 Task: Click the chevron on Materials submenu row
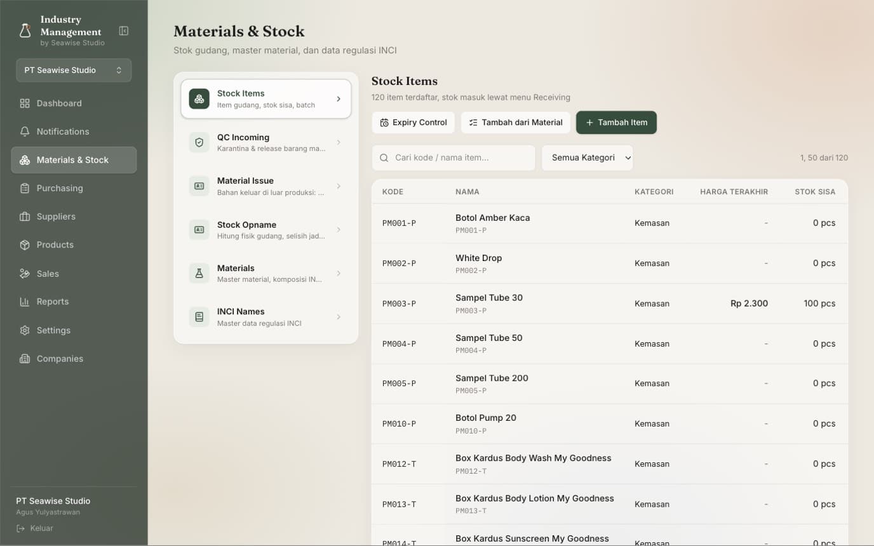coord(339,273)
